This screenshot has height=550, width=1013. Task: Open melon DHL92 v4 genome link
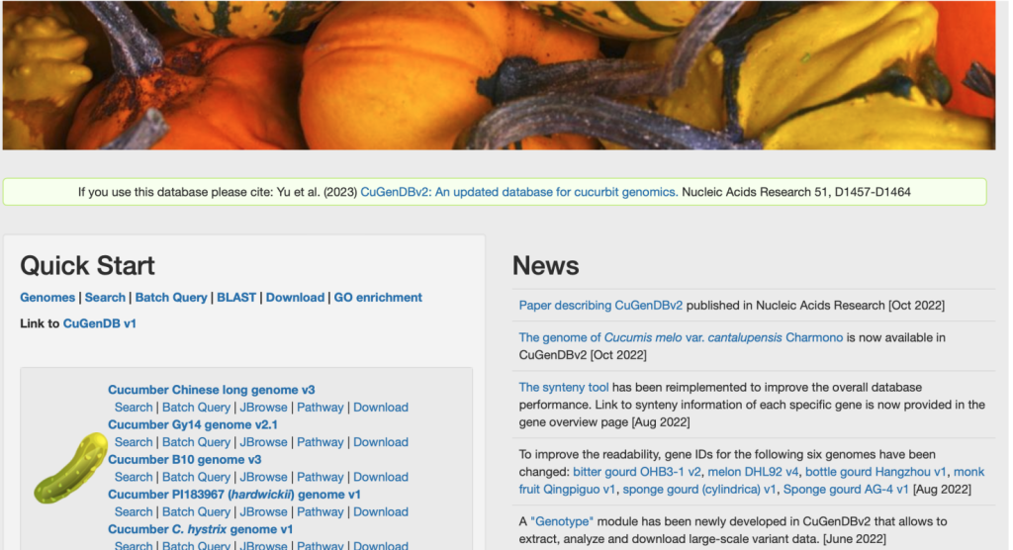click(753, 472)
